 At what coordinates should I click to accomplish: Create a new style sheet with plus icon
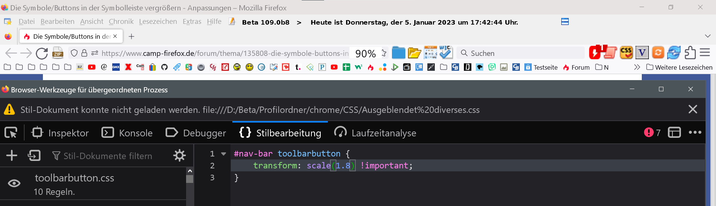click(x=12, y=155)
